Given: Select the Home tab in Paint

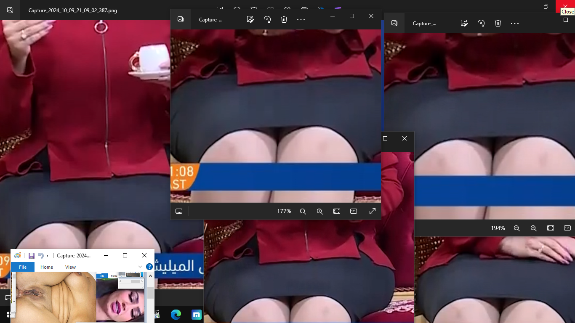Looking at the screenshot, I should pos(47,267).
